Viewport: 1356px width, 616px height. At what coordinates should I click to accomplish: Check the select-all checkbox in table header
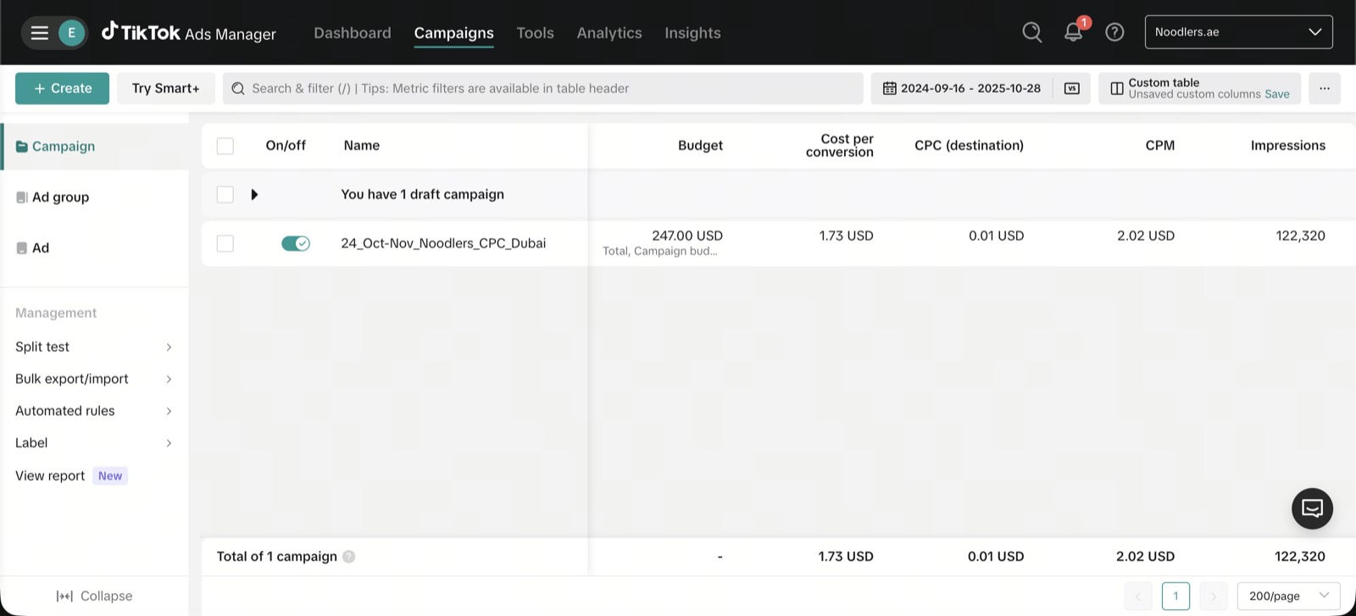[x=225, y=146]
